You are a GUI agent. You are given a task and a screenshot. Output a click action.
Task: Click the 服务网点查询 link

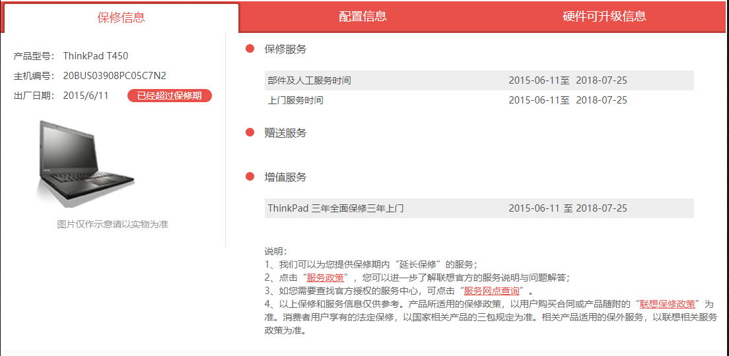pos(491,291)
